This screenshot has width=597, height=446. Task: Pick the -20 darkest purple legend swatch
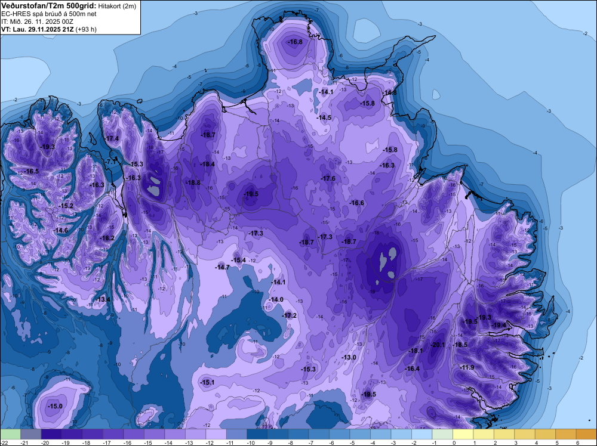point(51,435)
